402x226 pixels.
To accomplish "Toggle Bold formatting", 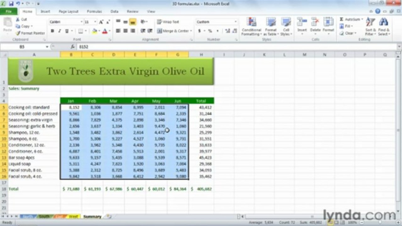I will pyautogui.click(x=52, y=31).
